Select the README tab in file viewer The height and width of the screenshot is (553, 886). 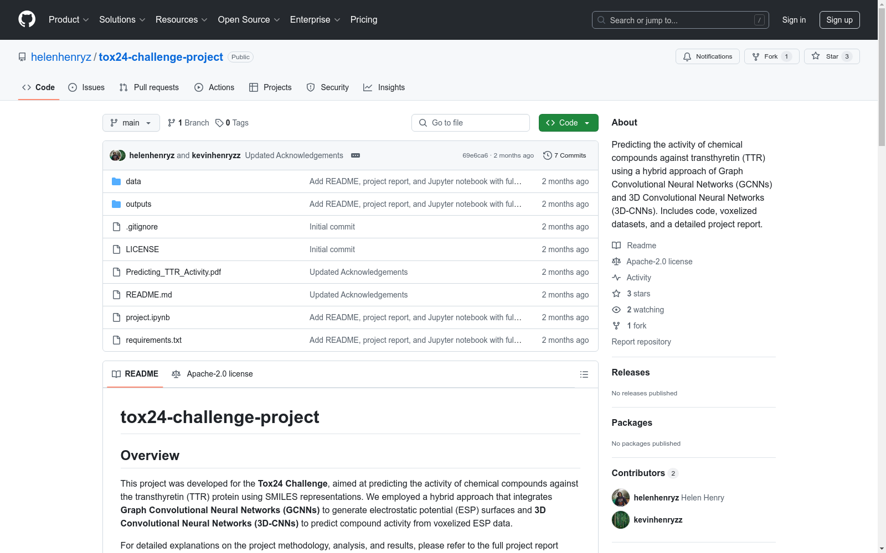(135, 374)
